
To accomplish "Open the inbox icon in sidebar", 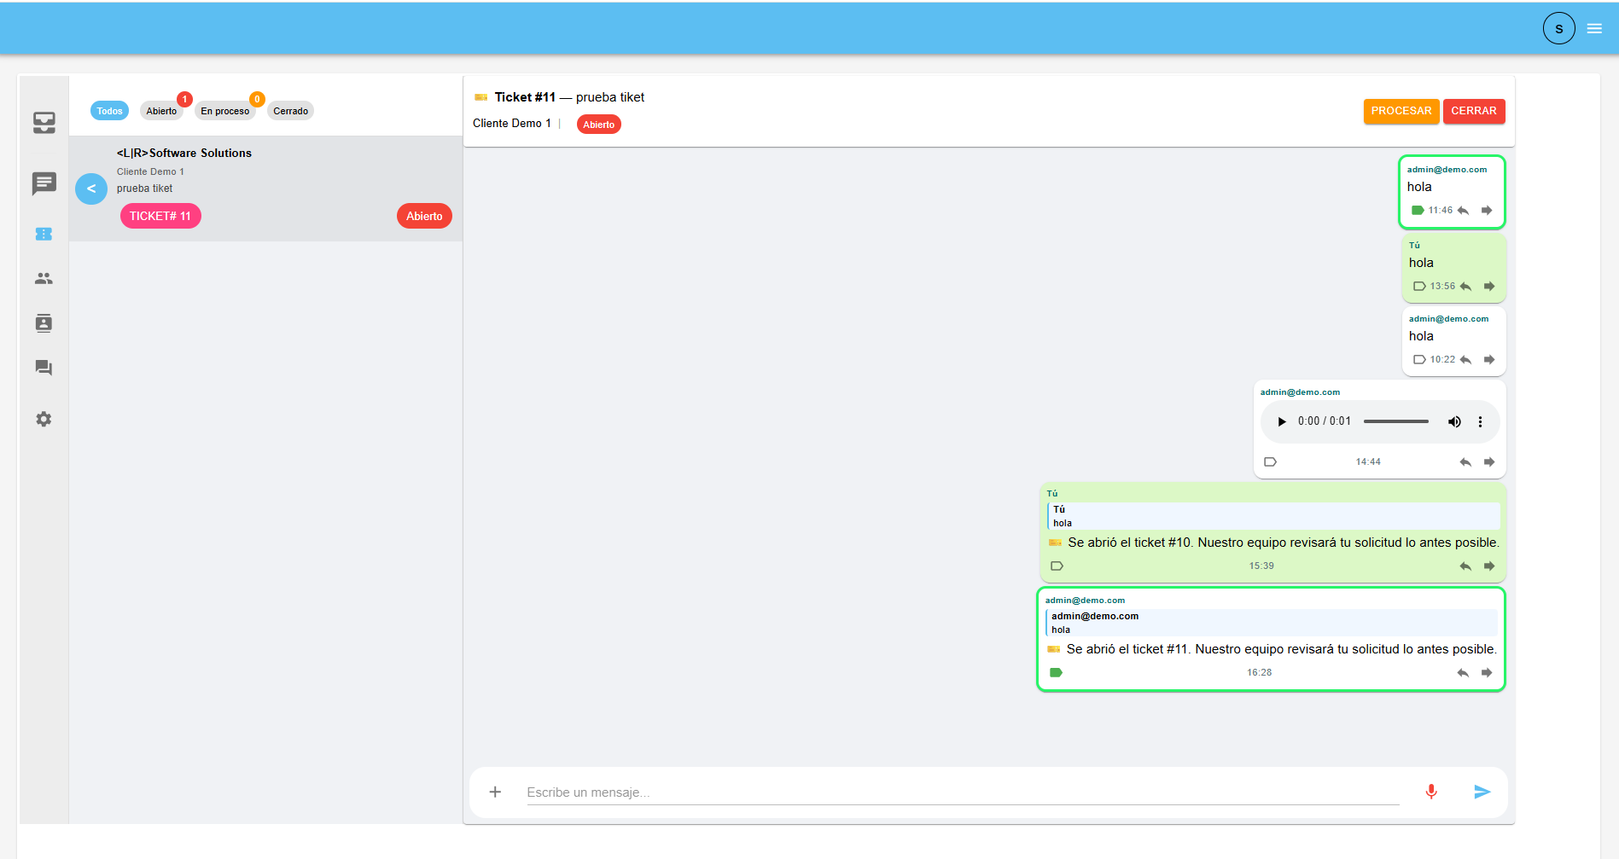I will click(x=44, y=123).
